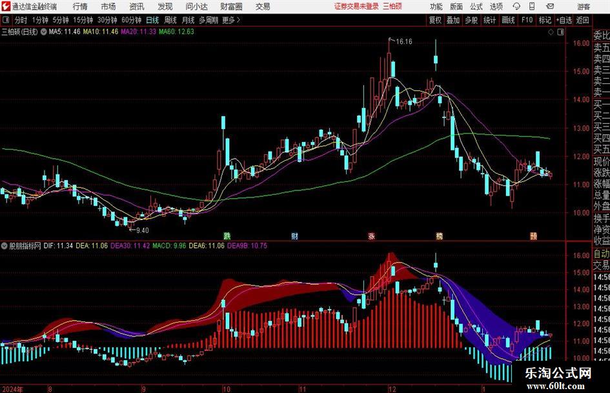Expand the MA indicator dropdown beside 三柏硕
610x393 pixels.
tap(44, 32)
